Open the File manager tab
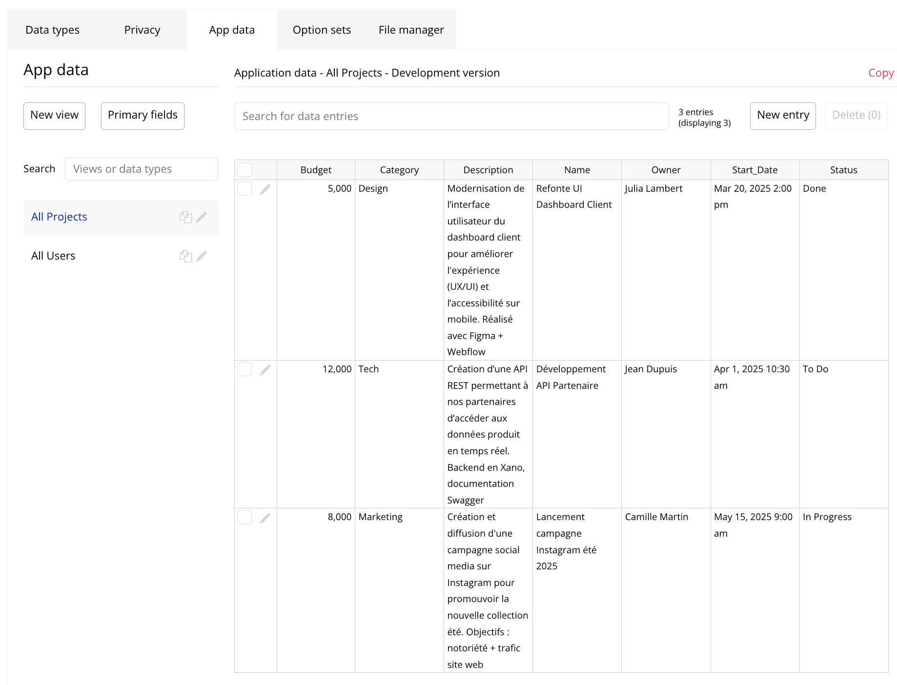 pos(411,30)
